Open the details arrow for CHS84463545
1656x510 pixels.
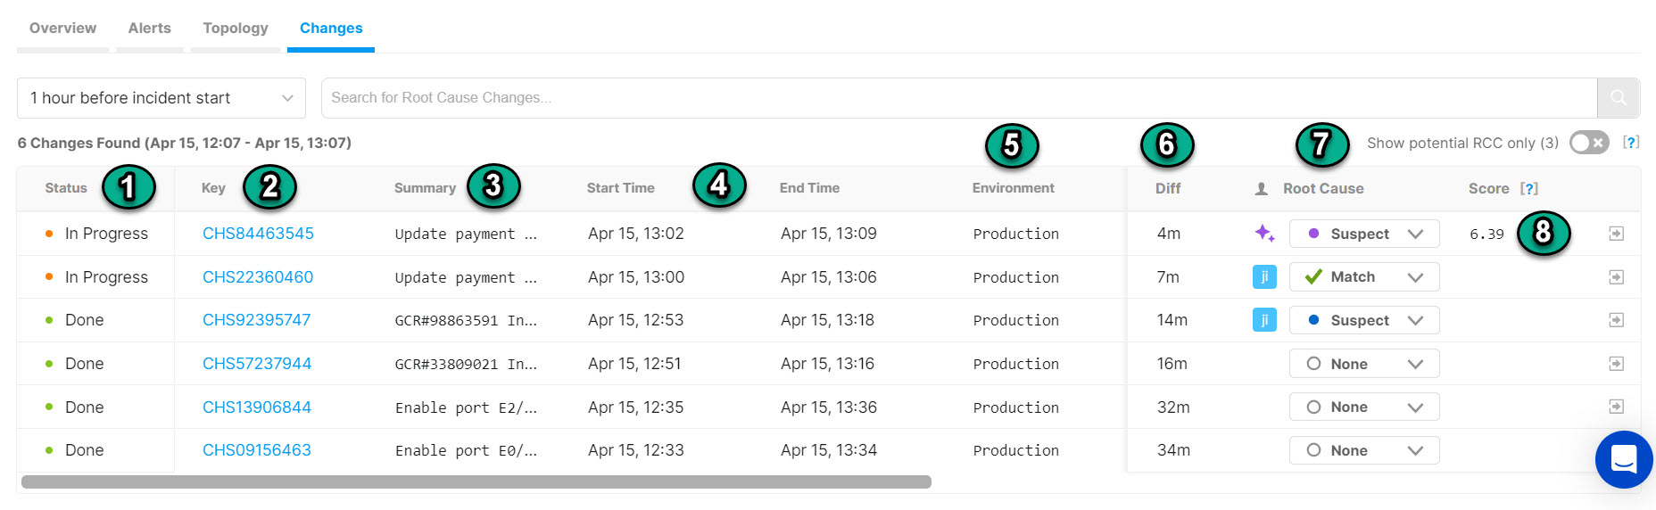pos(1616,234)
